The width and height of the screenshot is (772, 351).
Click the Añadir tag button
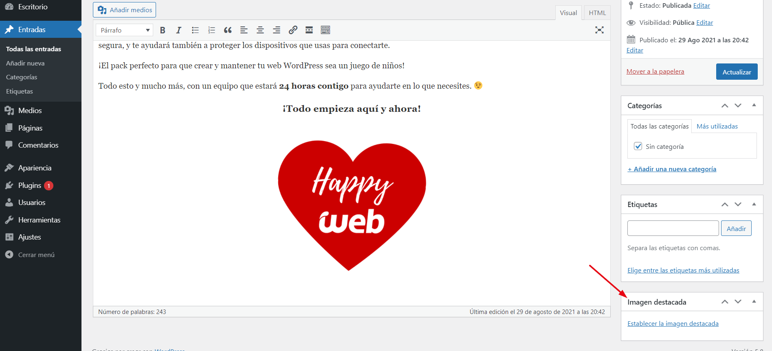tap(736, 228)
